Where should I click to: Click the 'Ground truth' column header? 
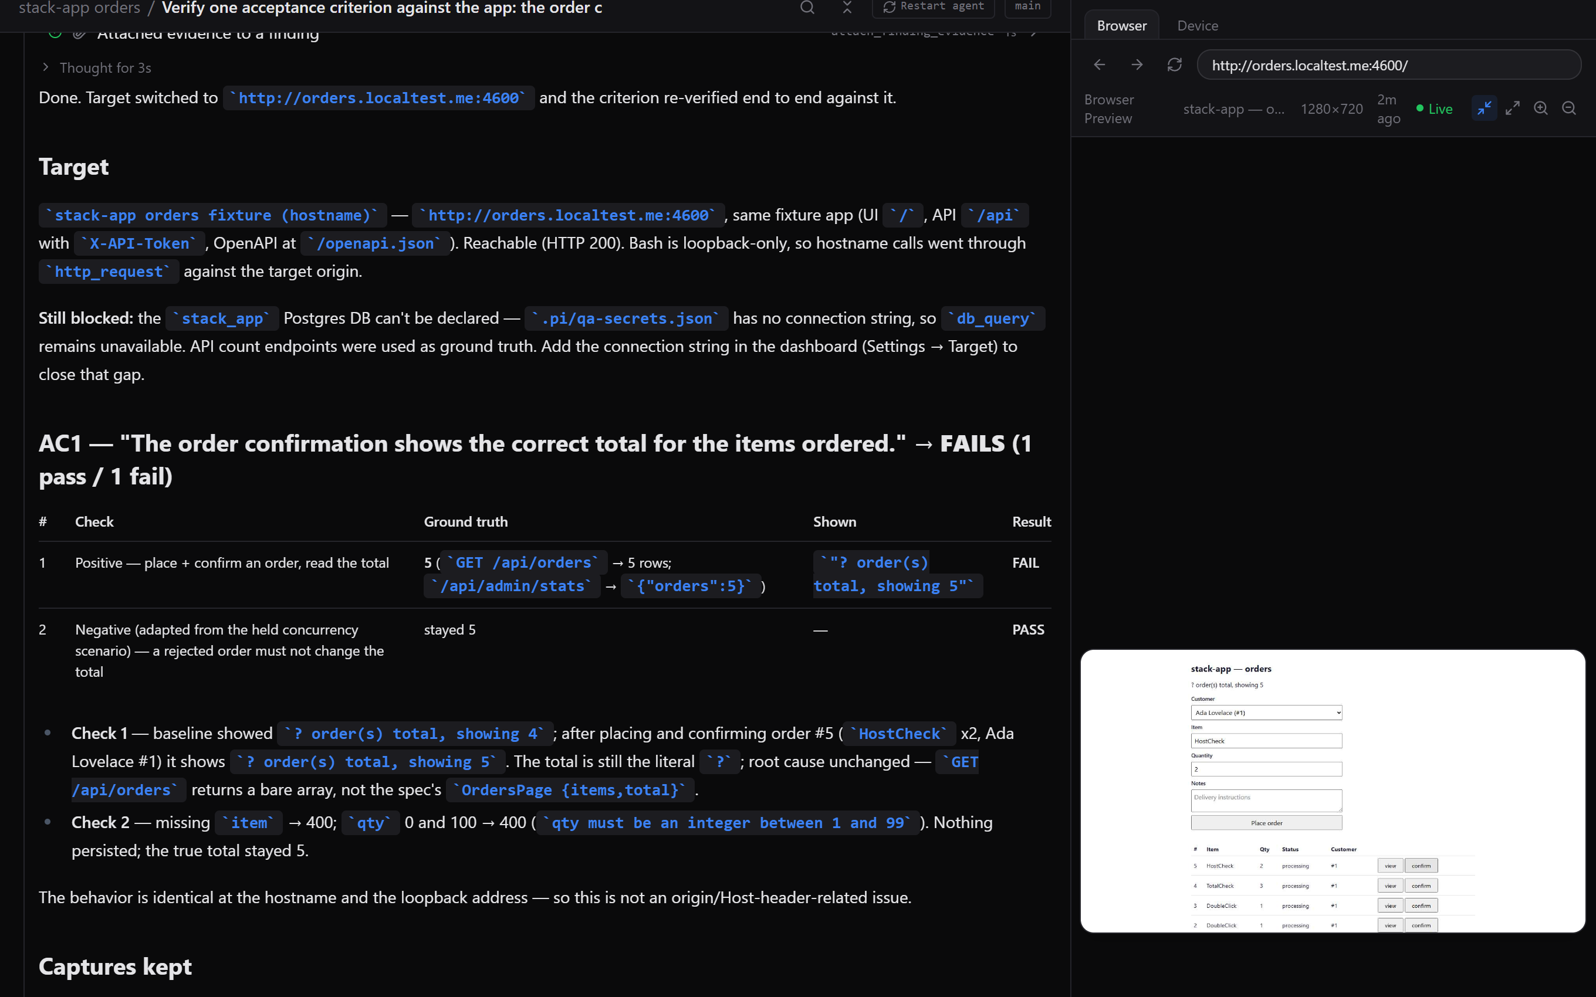466,521
